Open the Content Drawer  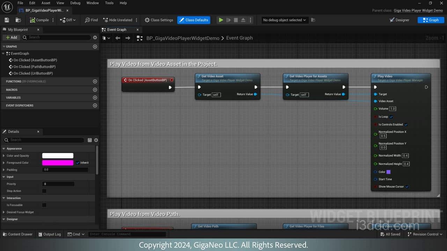coord(17,234)
